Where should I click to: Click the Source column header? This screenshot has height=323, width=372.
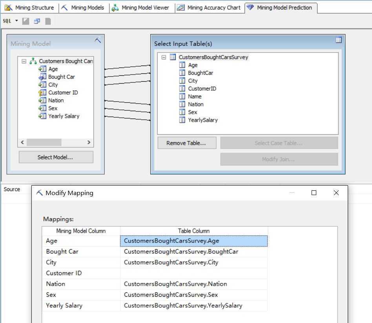(x=12, y=190)
